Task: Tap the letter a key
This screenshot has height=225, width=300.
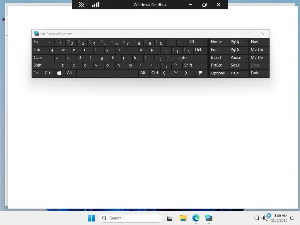Action: [59, 58]
